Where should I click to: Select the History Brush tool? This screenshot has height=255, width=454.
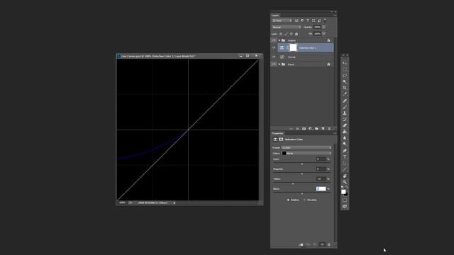pyautogui.click(x=345, y=120)
